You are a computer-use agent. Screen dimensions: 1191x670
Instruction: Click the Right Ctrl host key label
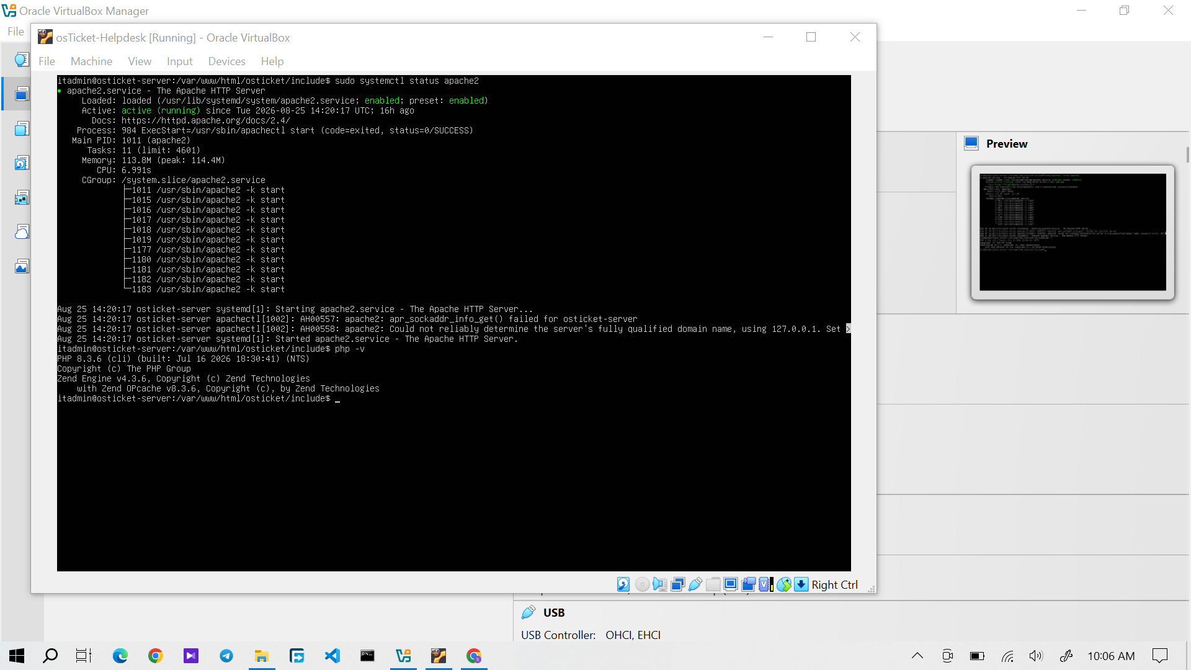(834, 584)
